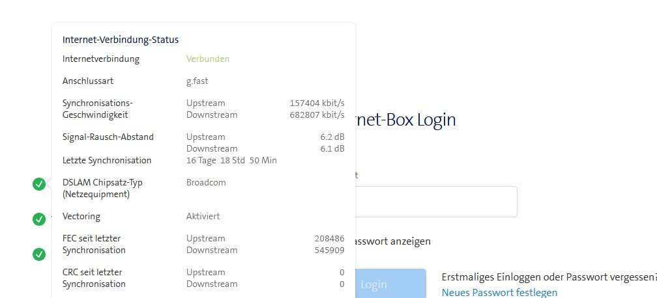Click the green checkmark beside DSLAM Chipsatz-Typ
The height and width of the screenshot is (298, 657).
(39, 184)
